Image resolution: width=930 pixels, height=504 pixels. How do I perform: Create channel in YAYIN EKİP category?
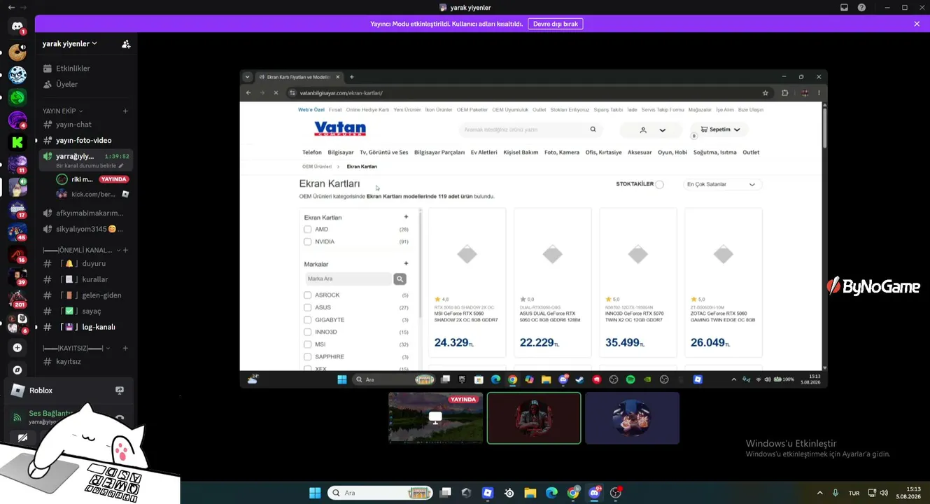coord(125,111)
